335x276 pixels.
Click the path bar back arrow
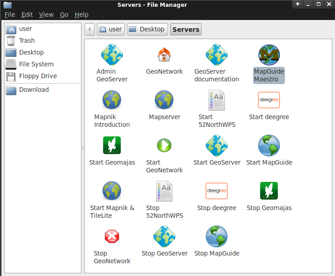click(90, 29)
